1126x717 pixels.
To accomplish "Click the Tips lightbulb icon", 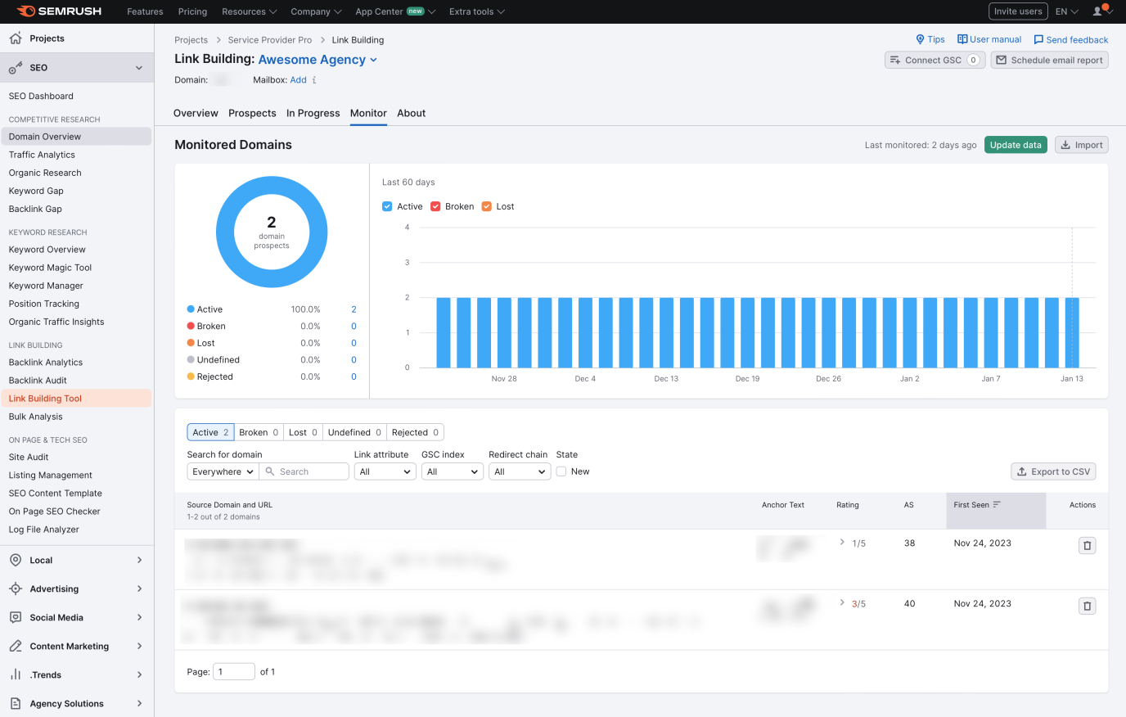I will point(920,39).
